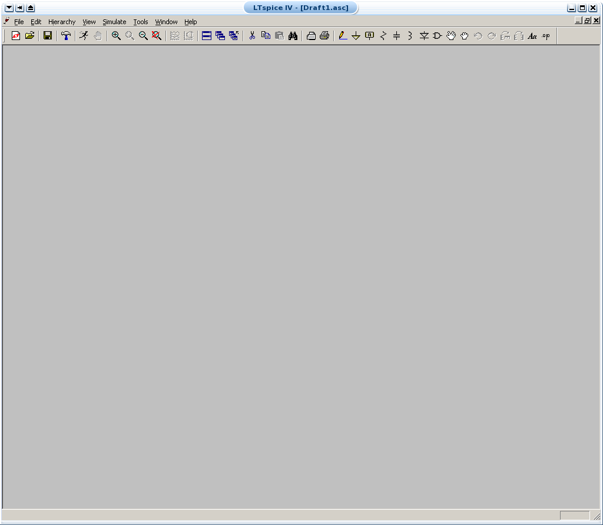
Task: Run the simulation
Action: click(x=83, y=35)
